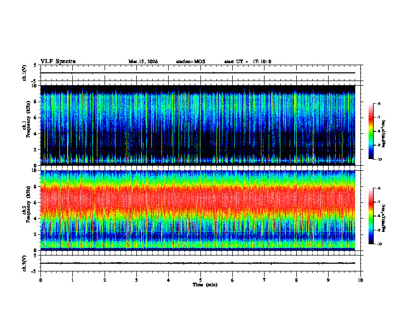Click the "ch.3(V)" waveform axis label
The width and height of the screenshot is (406, 314).
25,263
